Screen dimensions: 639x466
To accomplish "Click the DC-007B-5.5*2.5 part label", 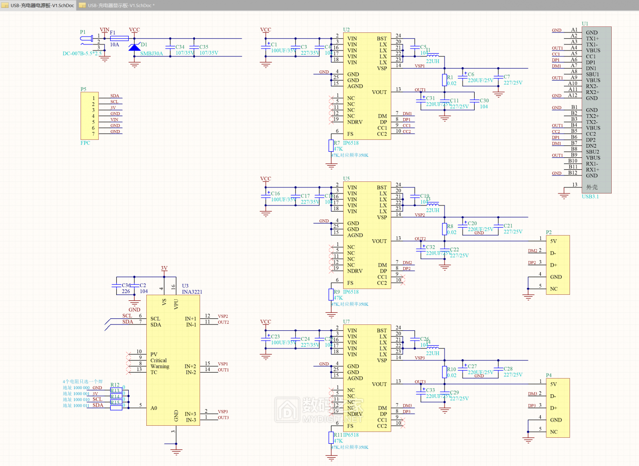I will (82, 53).
